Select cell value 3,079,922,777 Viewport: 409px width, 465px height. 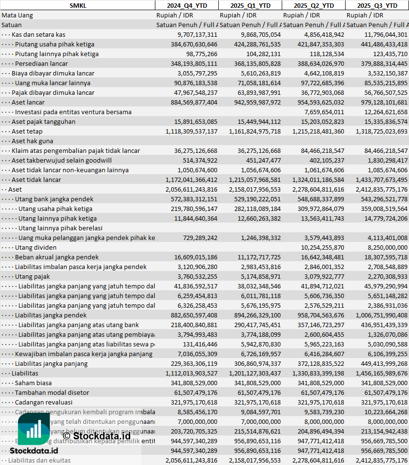(x=324, y=276)
